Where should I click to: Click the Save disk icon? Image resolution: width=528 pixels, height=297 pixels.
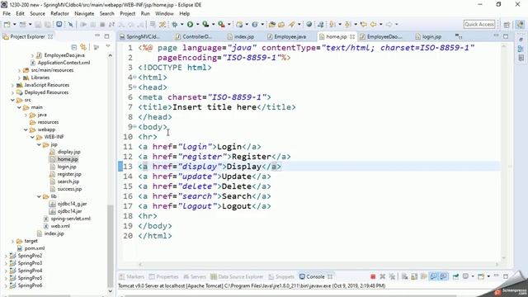[x=38, y=24]
